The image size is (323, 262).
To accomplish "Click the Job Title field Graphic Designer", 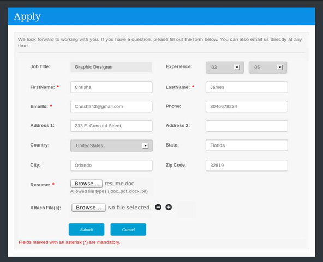I will pyautogui.click(x=111, y=67).
